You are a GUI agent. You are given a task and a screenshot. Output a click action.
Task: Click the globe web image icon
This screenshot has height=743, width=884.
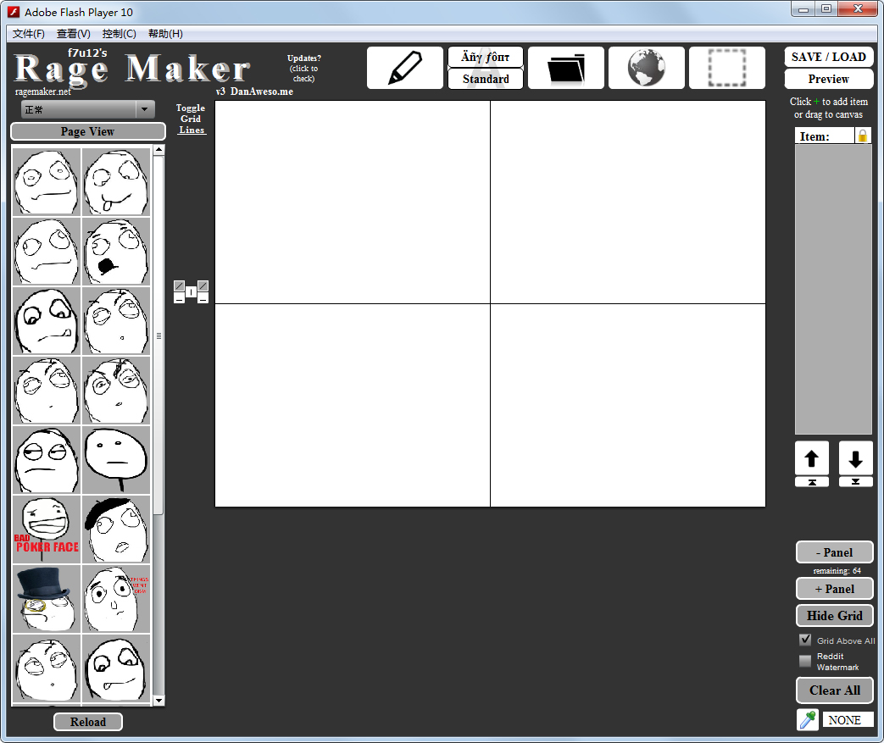point(647,68)
